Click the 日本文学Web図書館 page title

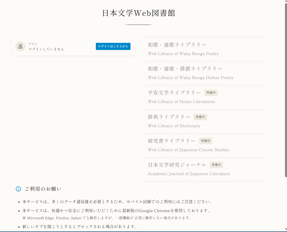click(x=139, y=13)
